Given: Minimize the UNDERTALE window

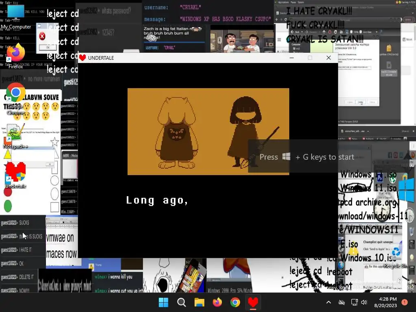Looking at the screenshot, I should click(x=292, y=58).
